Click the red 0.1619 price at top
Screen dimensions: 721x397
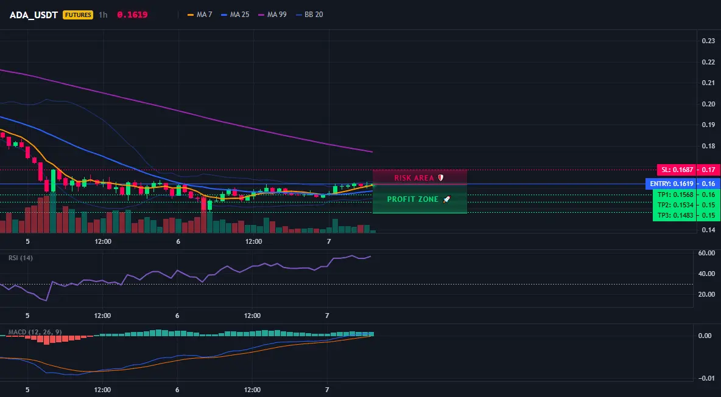tap(132, 15)
